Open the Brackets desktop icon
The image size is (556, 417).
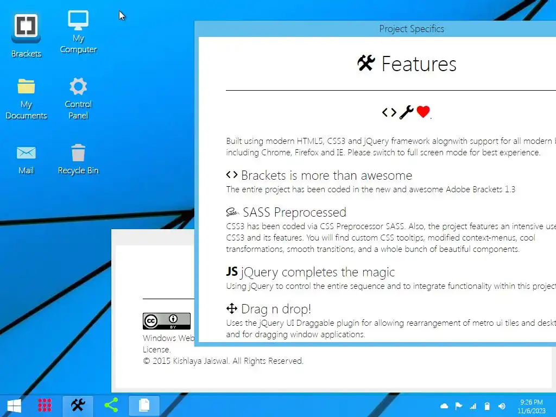(x=26, y=35)
